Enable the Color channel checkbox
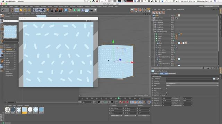The image size is (222, 124). 15,45
